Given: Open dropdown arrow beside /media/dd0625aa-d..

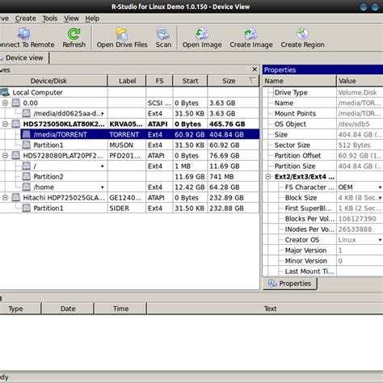Looking at the screenshot, I should tap(103, 114).
